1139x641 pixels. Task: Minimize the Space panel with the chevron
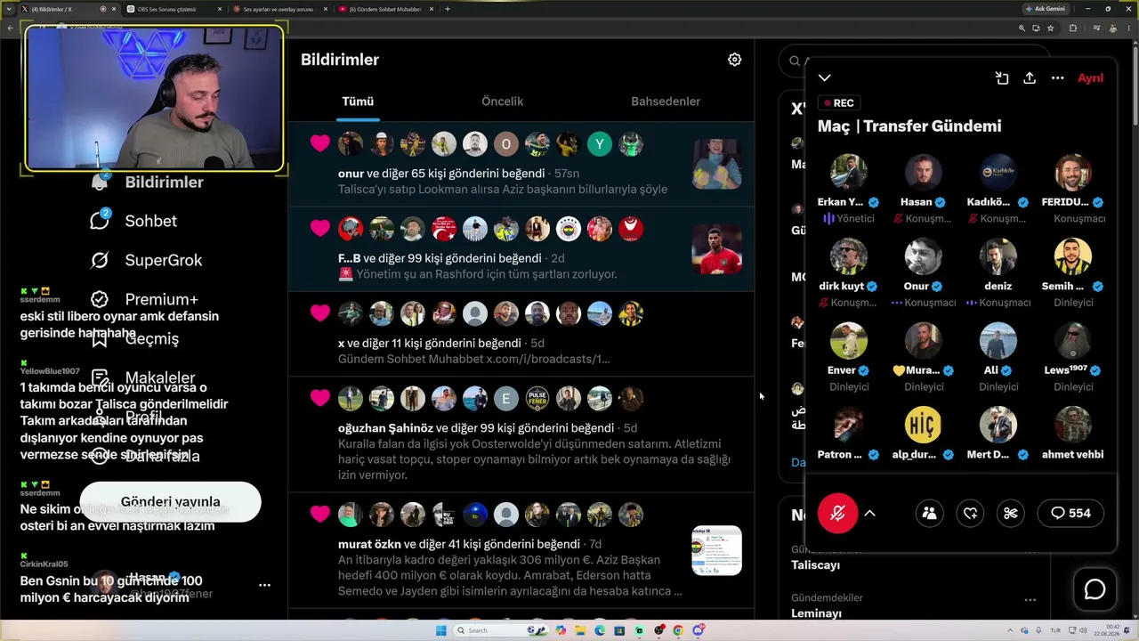click(x=825, y=78)
